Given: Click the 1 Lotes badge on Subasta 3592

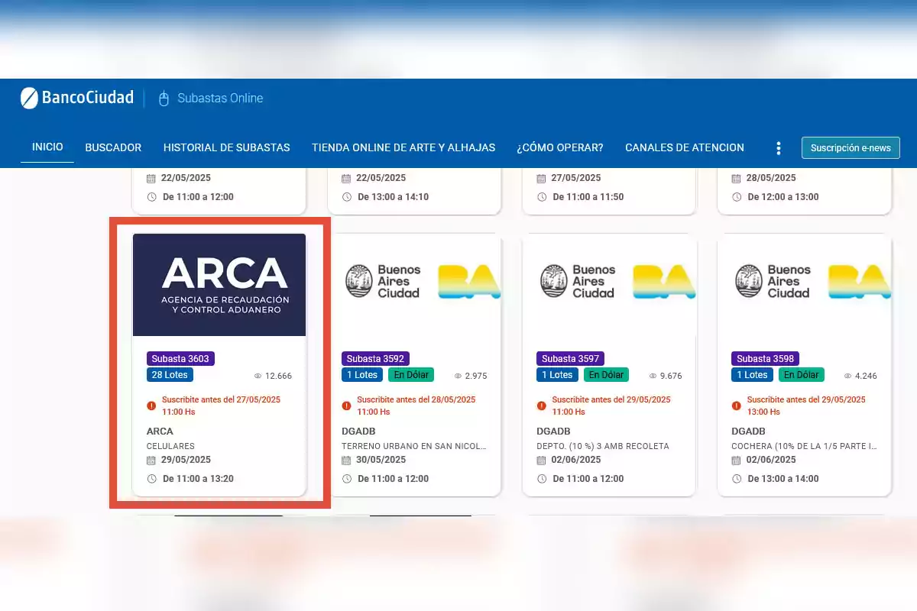Looking at the screenshot, I should tap(362, 375).
